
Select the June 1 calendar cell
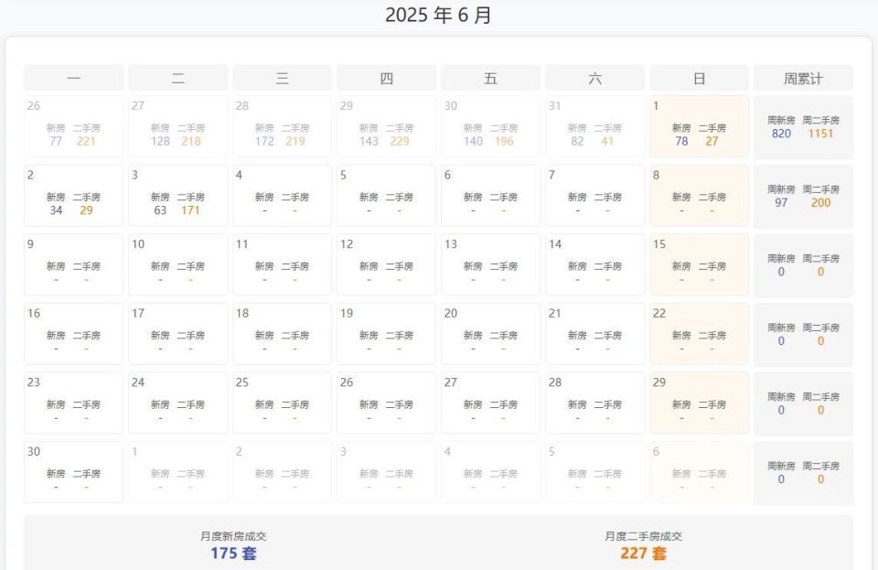[x=699, y=126]
